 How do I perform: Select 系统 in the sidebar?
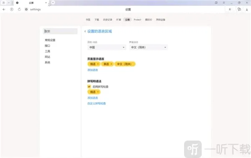tap(47, 62)
